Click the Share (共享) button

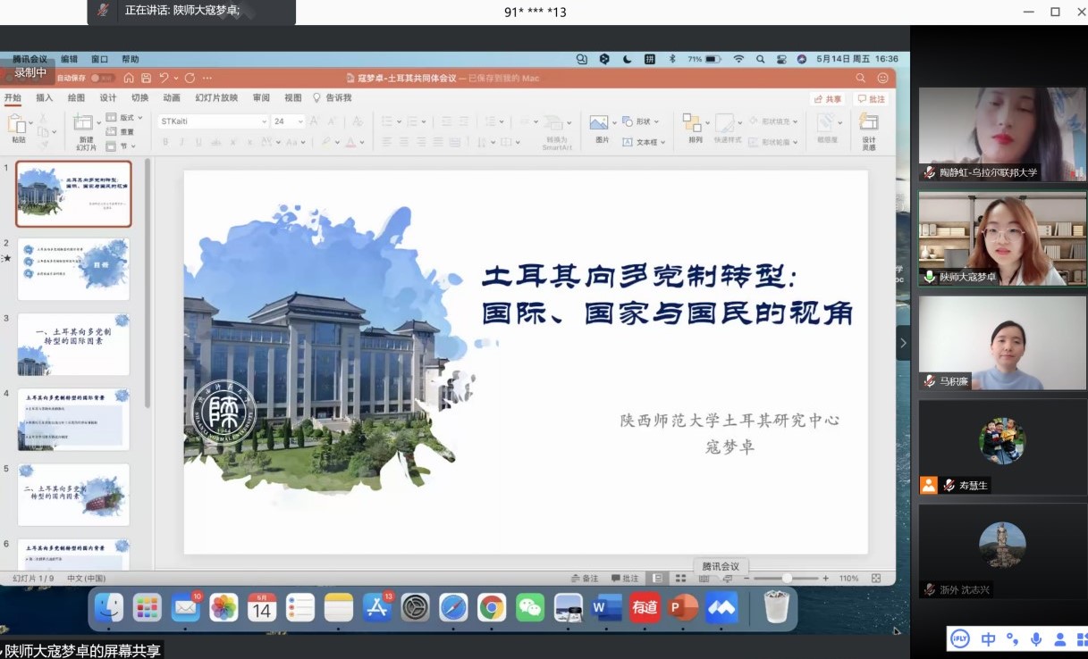(x=828, y=99)
